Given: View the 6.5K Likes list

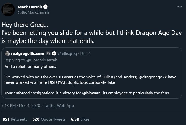Looking at the screenshot, I should pos(81,119).
